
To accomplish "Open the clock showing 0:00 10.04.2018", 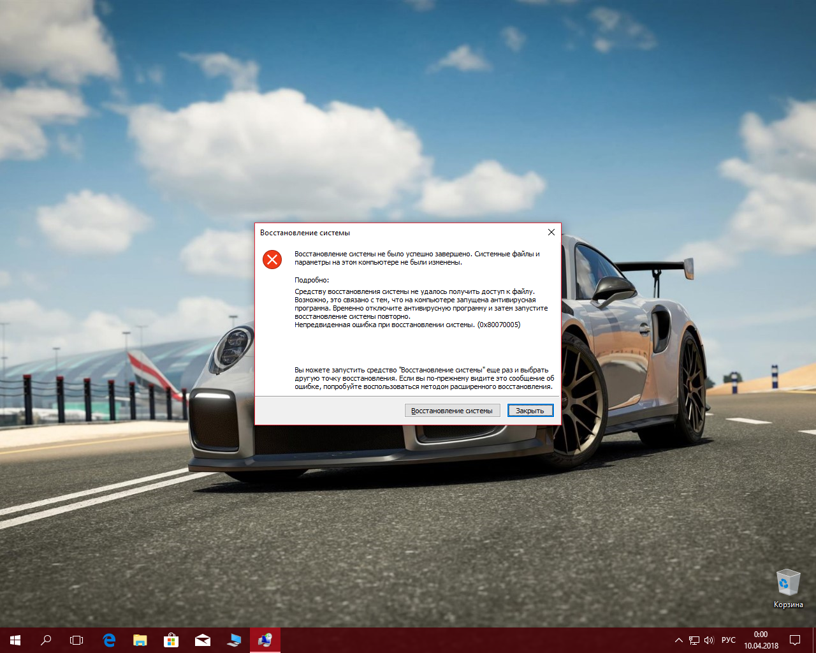I will click(761, 640).
